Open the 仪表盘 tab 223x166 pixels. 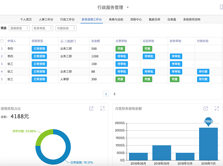tap(172, 20)
